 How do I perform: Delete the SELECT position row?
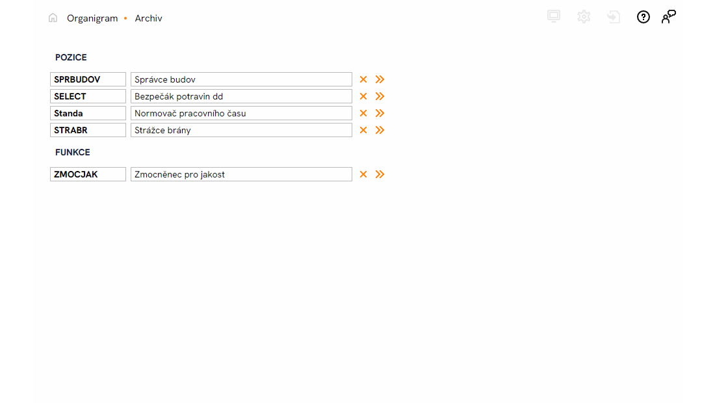coord(363,96)
